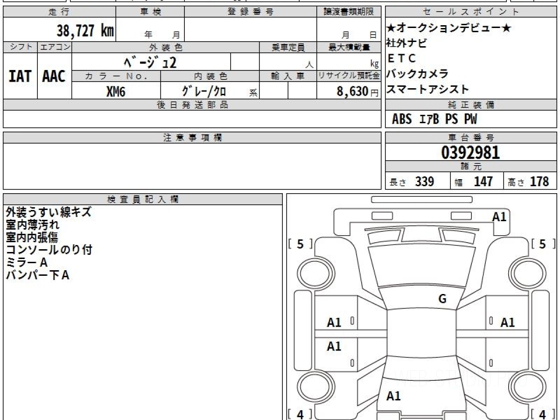This screenshot has width=560, height=420.
Task: Click the A1 mark beside the front bumper
Action: (x=499, y=217)
